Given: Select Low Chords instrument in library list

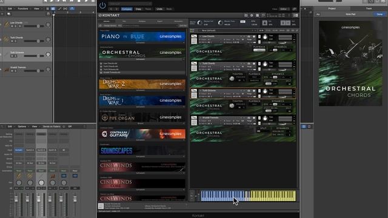Looking at the screenshot, I should [110, 64].
